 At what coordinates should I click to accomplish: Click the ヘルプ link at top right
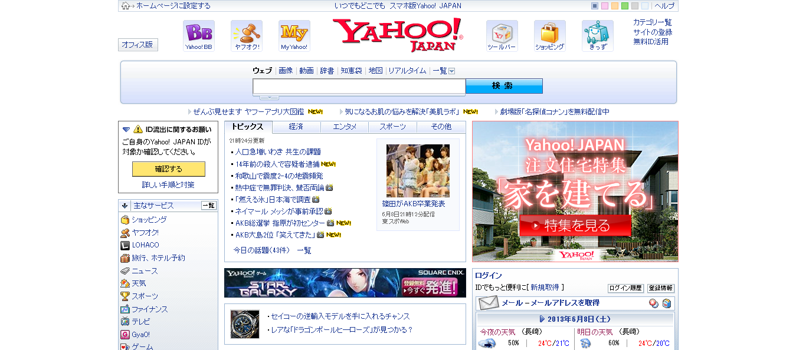664,6
